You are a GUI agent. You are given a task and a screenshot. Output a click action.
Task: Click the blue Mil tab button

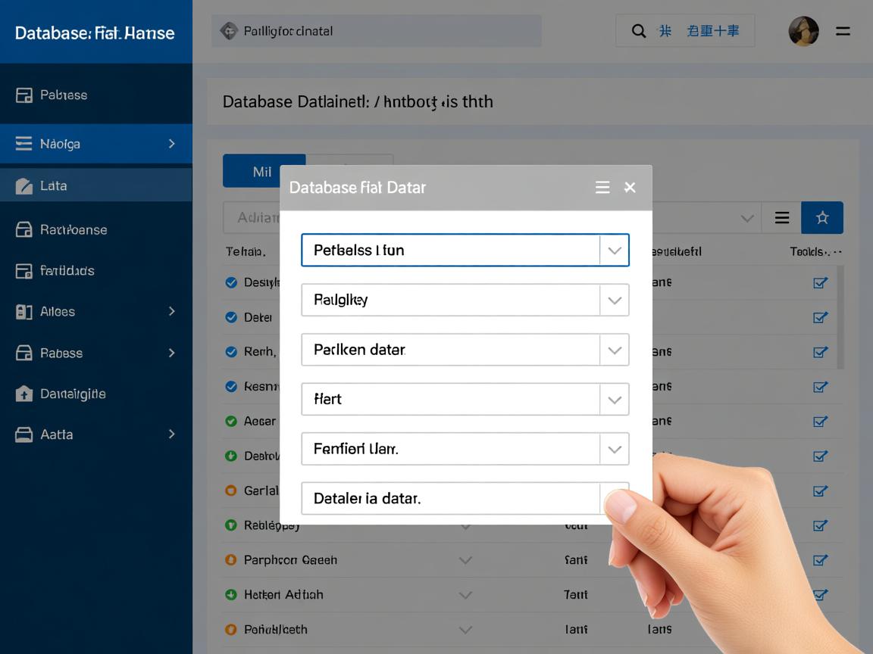pos(263,172)
